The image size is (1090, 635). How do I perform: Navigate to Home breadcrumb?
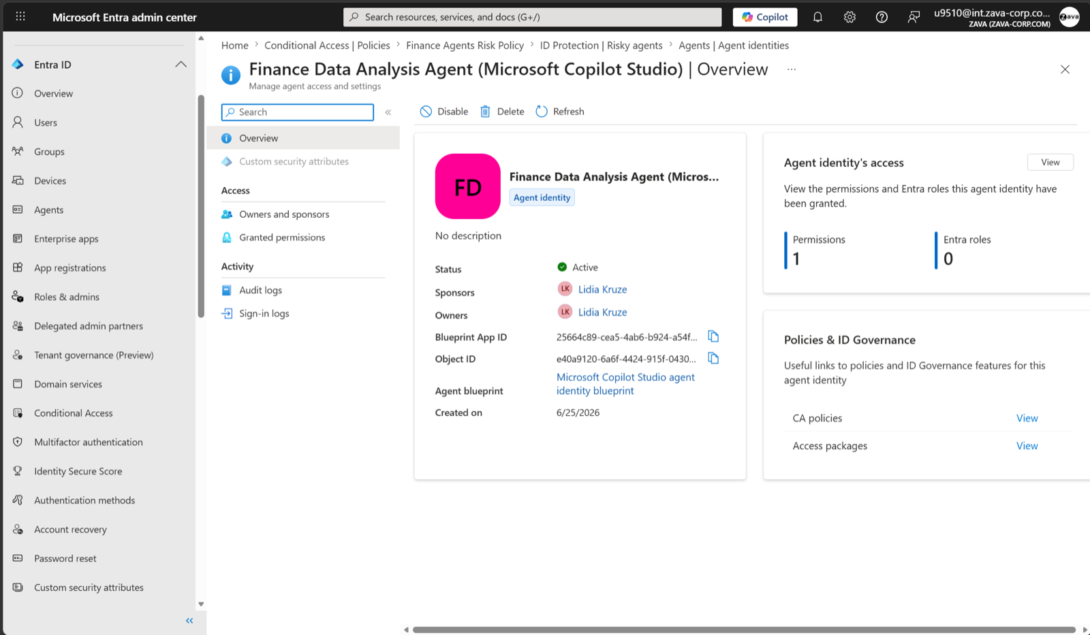coord(234,46)
